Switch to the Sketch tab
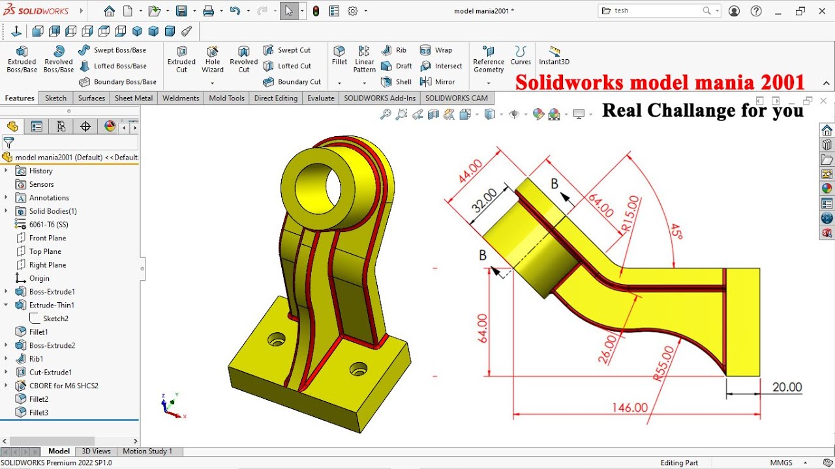 (x=55, y=98)
